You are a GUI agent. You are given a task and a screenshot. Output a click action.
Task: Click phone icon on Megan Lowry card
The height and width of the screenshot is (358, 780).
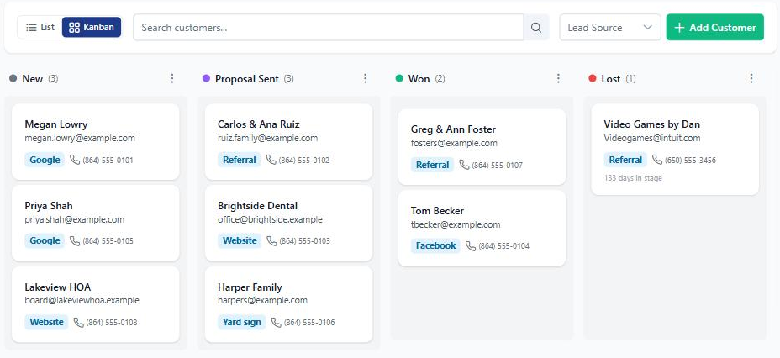coord(75,160)
